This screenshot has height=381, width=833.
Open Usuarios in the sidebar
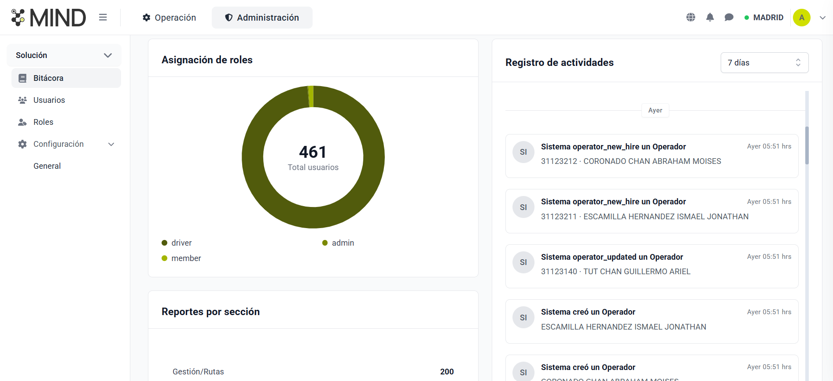[x=66, y=100]
